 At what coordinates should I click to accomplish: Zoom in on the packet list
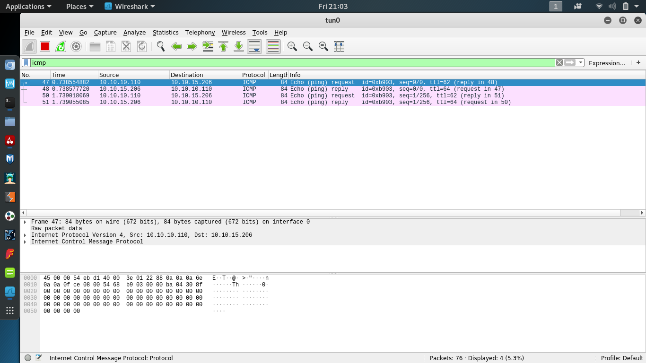click(292, 46)
